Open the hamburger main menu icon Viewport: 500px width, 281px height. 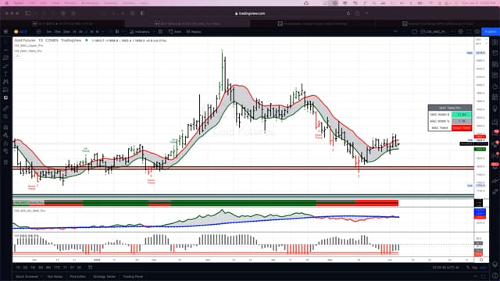[x=5, y=31]
